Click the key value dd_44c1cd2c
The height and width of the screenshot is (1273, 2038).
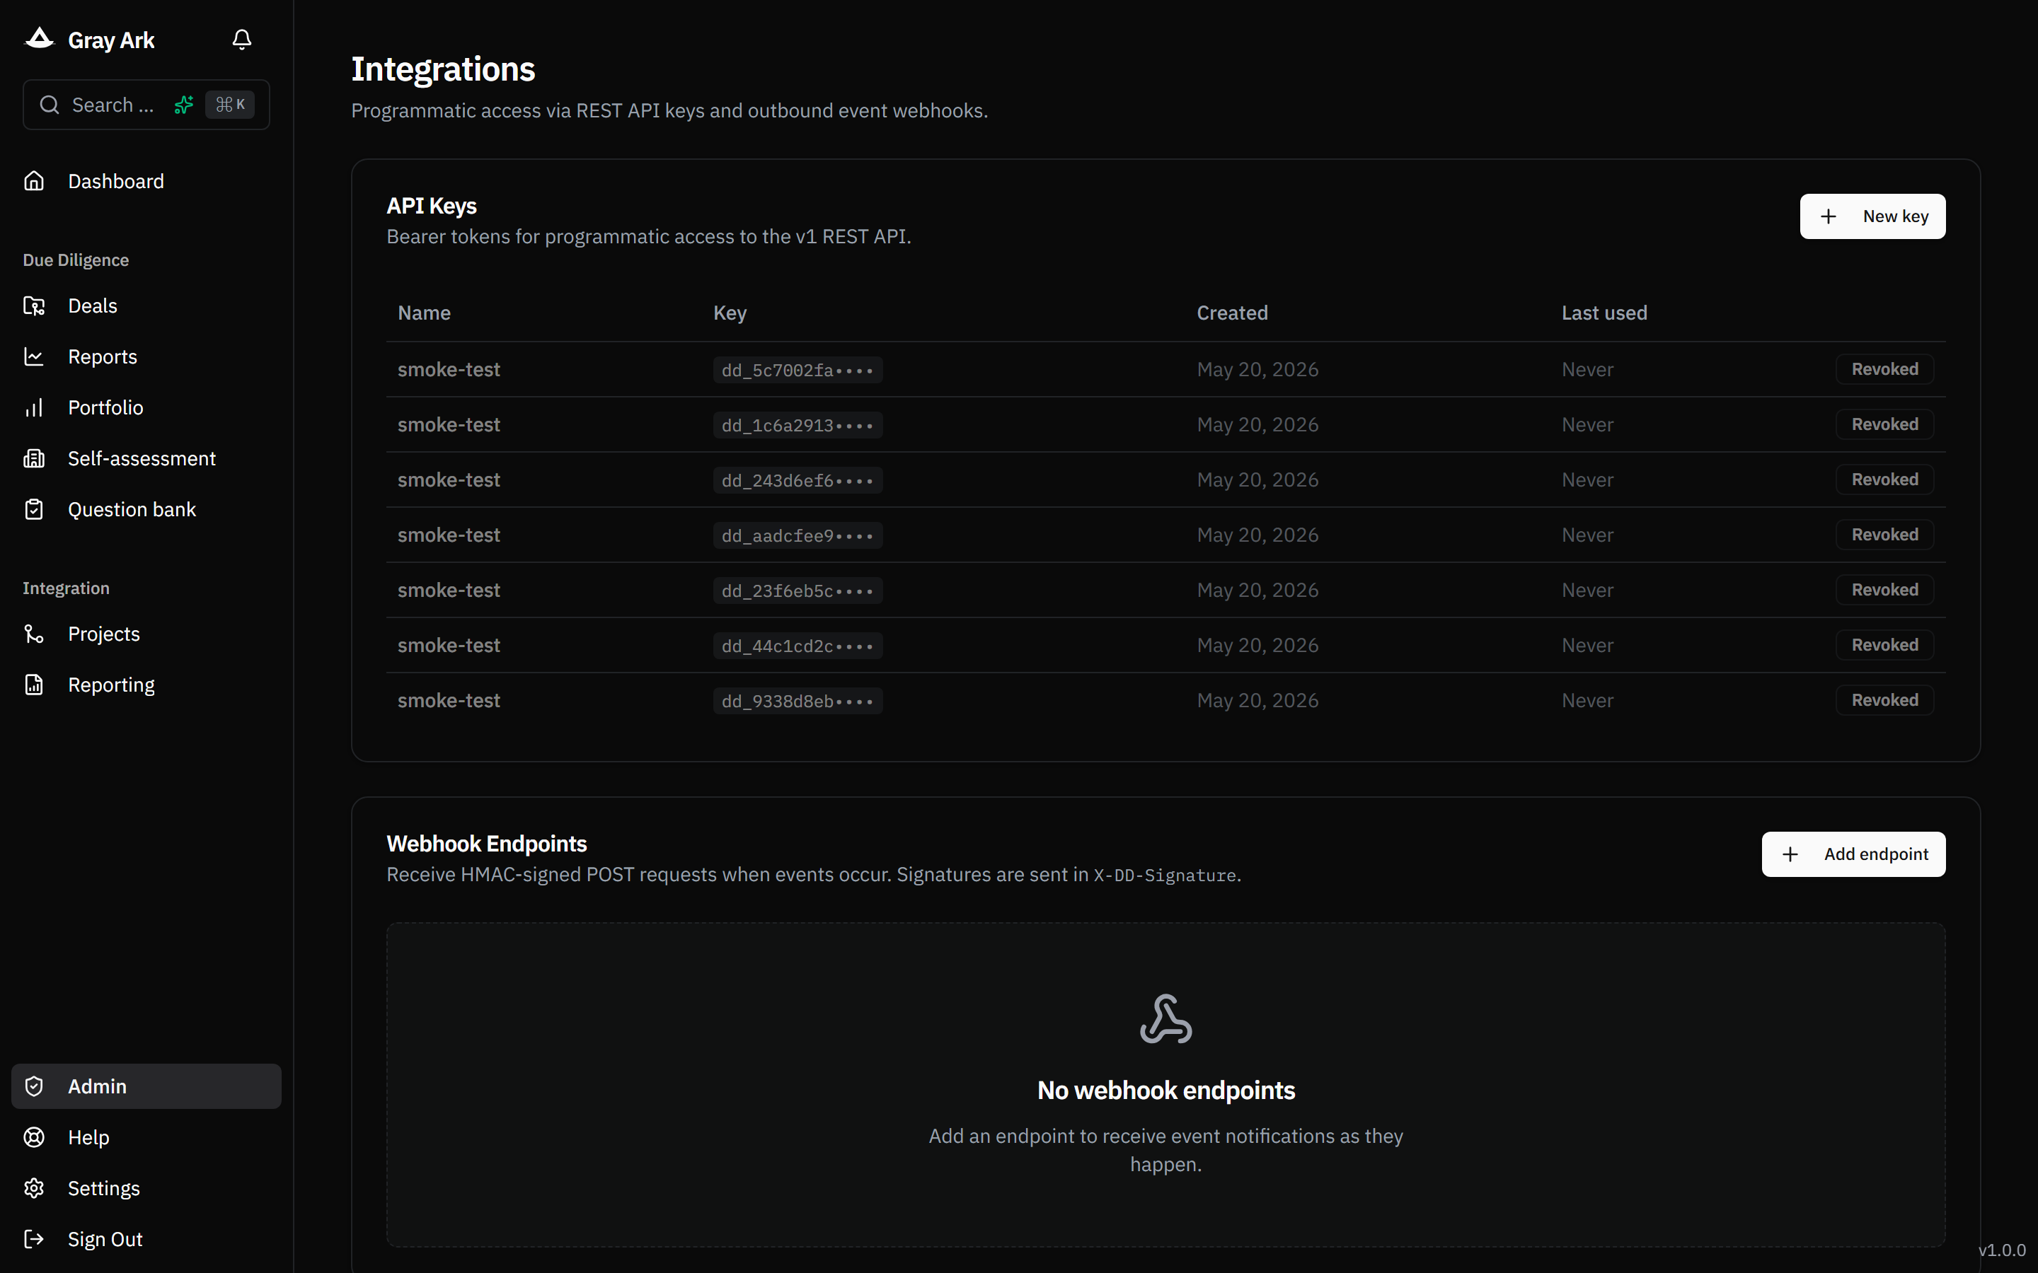[x=798, y=646]
